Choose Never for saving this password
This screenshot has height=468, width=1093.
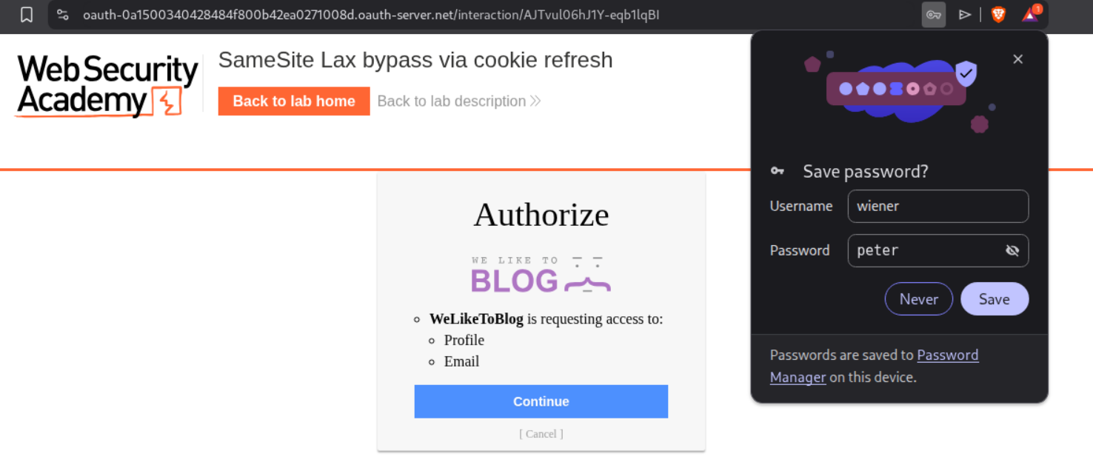pyautogui.click(x=918, y=299)
